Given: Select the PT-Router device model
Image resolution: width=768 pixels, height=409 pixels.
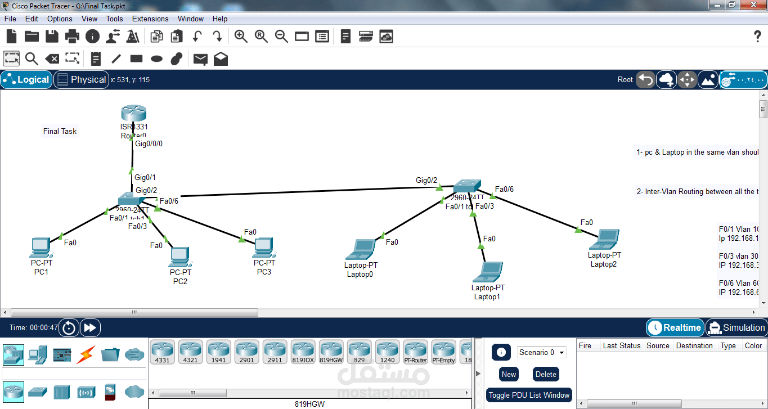Looking at the screenshot, I should 415,353.
